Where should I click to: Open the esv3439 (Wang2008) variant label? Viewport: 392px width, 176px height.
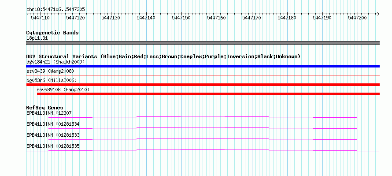pyautogui.click(x=50, y=71)
